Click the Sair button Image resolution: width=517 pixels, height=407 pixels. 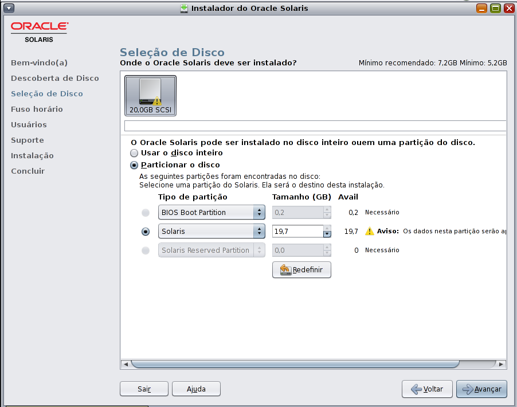(144, 389)
